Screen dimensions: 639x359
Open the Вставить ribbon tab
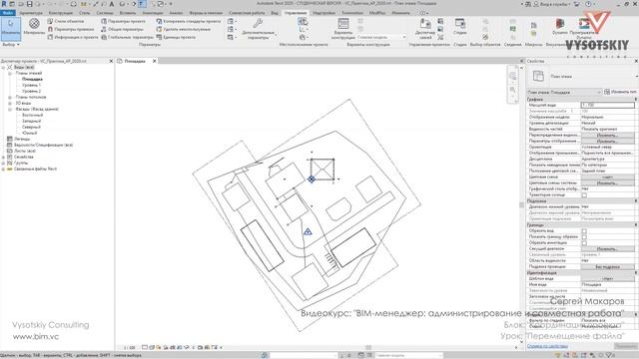coord(128,13)
